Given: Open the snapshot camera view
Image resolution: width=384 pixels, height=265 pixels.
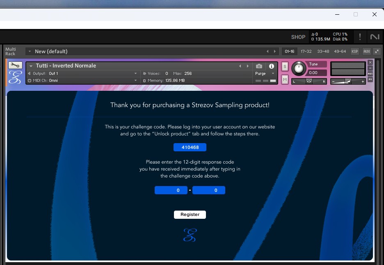Looking at the screenshot, I should (259, 66).
